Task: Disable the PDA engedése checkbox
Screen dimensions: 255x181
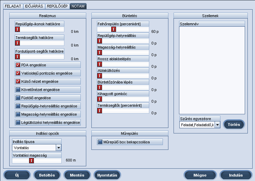Action: pos(18,65)
